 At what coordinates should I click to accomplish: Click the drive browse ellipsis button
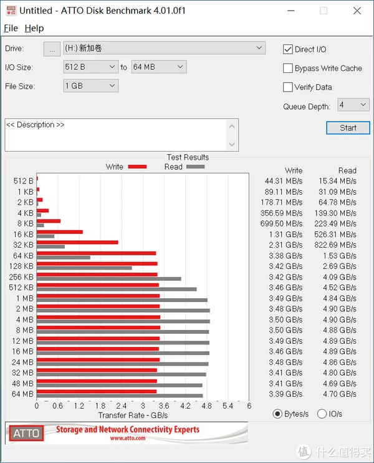point(52,49)
